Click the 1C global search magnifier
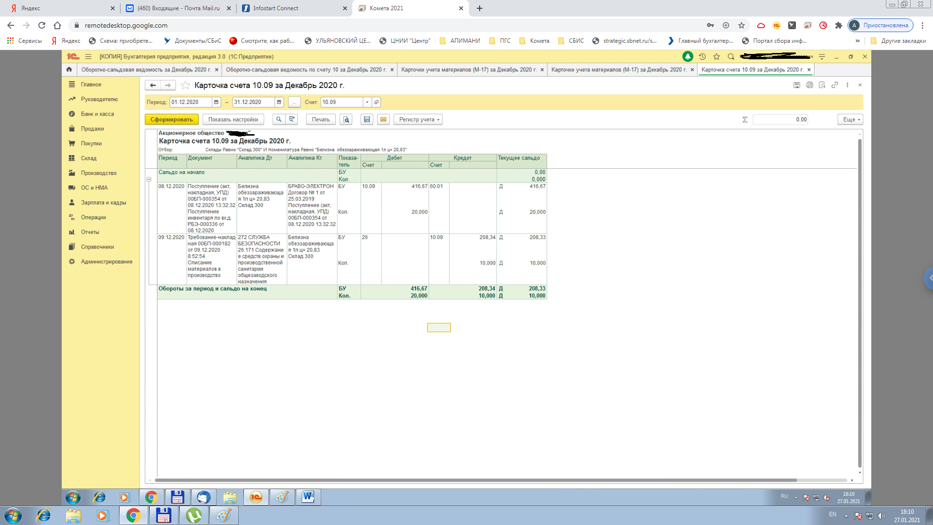 [731, 57]
